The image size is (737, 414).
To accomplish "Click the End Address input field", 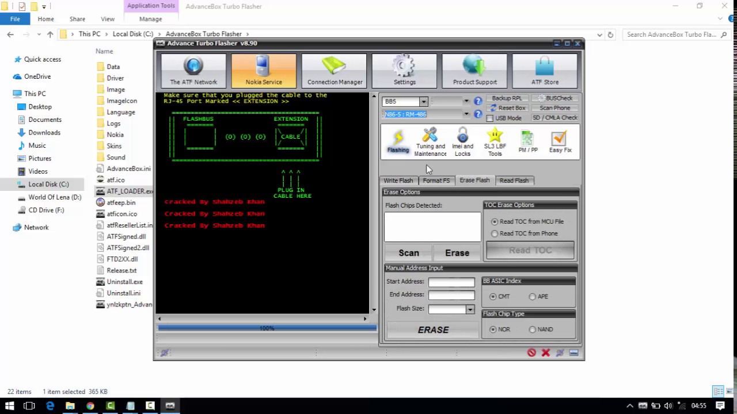I will pos(451,295).
